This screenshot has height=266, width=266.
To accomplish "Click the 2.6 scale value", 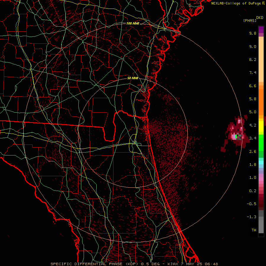I will (x=253, y=152).
